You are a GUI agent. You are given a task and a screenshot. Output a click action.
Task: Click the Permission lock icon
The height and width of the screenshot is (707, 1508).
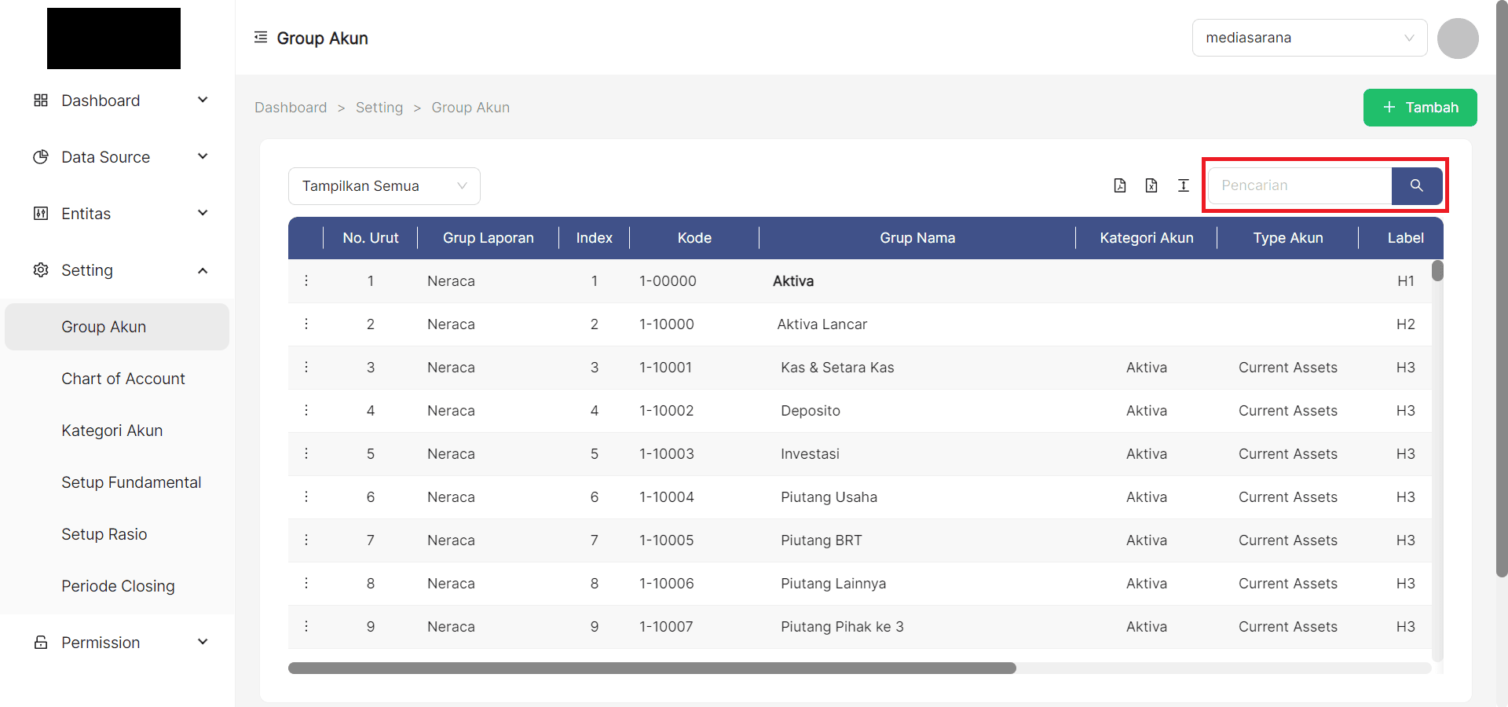(x=40, y=642)
